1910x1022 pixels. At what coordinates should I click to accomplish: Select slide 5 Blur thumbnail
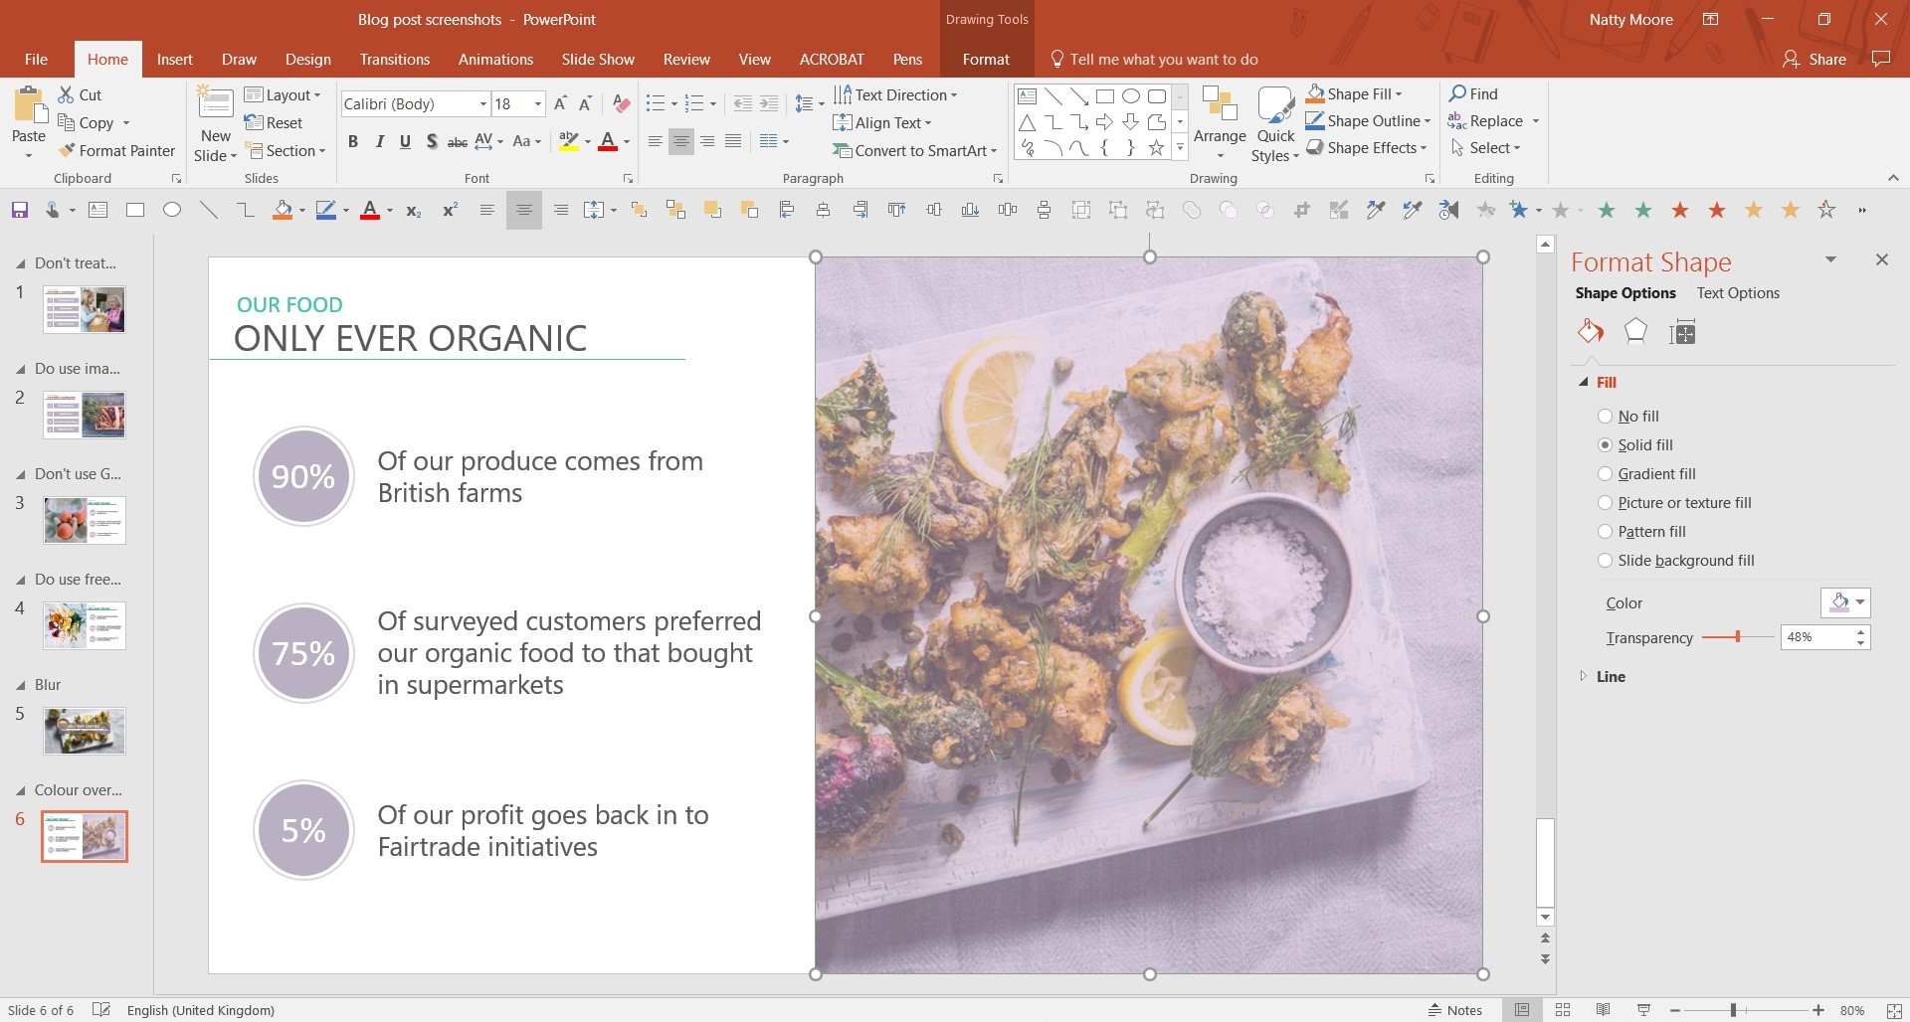pos(85,731)
